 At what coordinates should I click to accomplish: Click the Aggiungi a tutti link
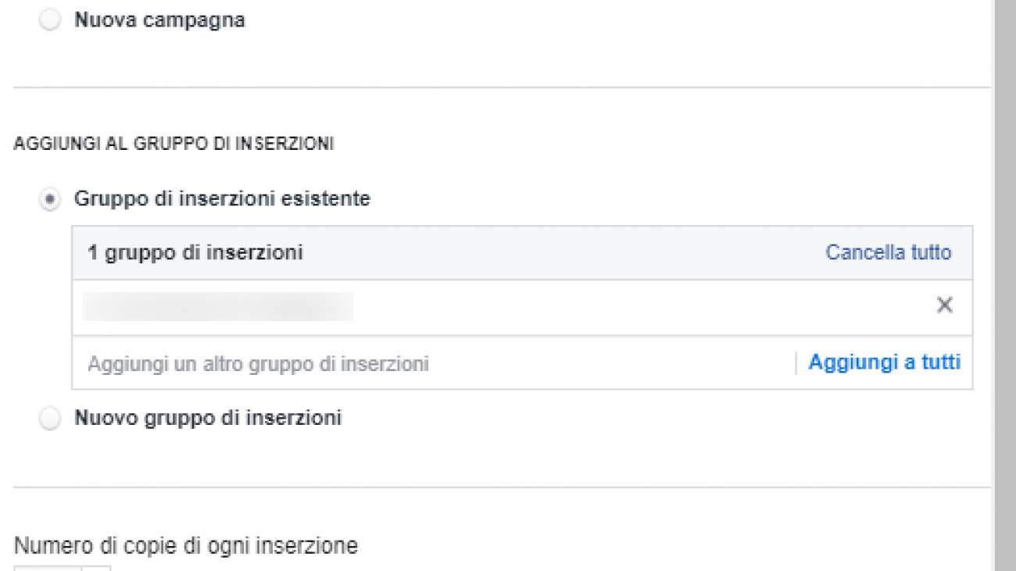[x=884, y=362]
